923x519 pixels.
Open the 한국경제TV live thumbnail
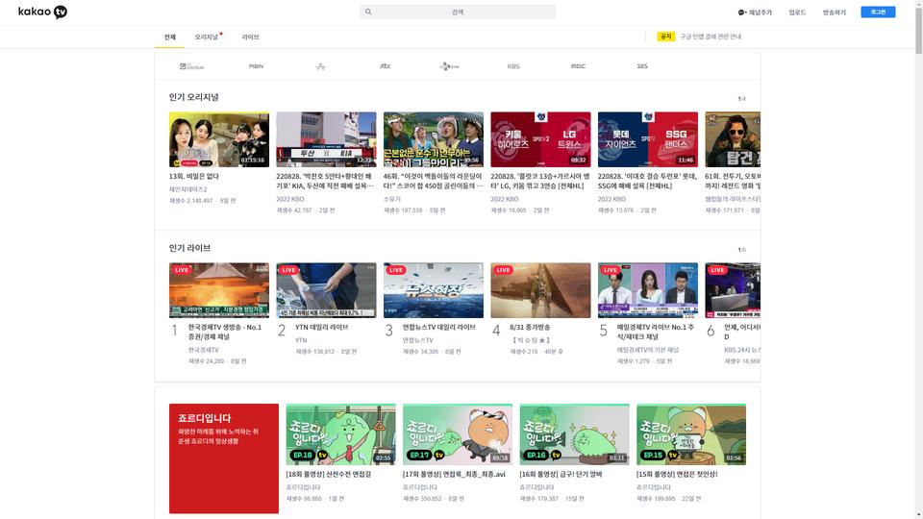point(219,290)
